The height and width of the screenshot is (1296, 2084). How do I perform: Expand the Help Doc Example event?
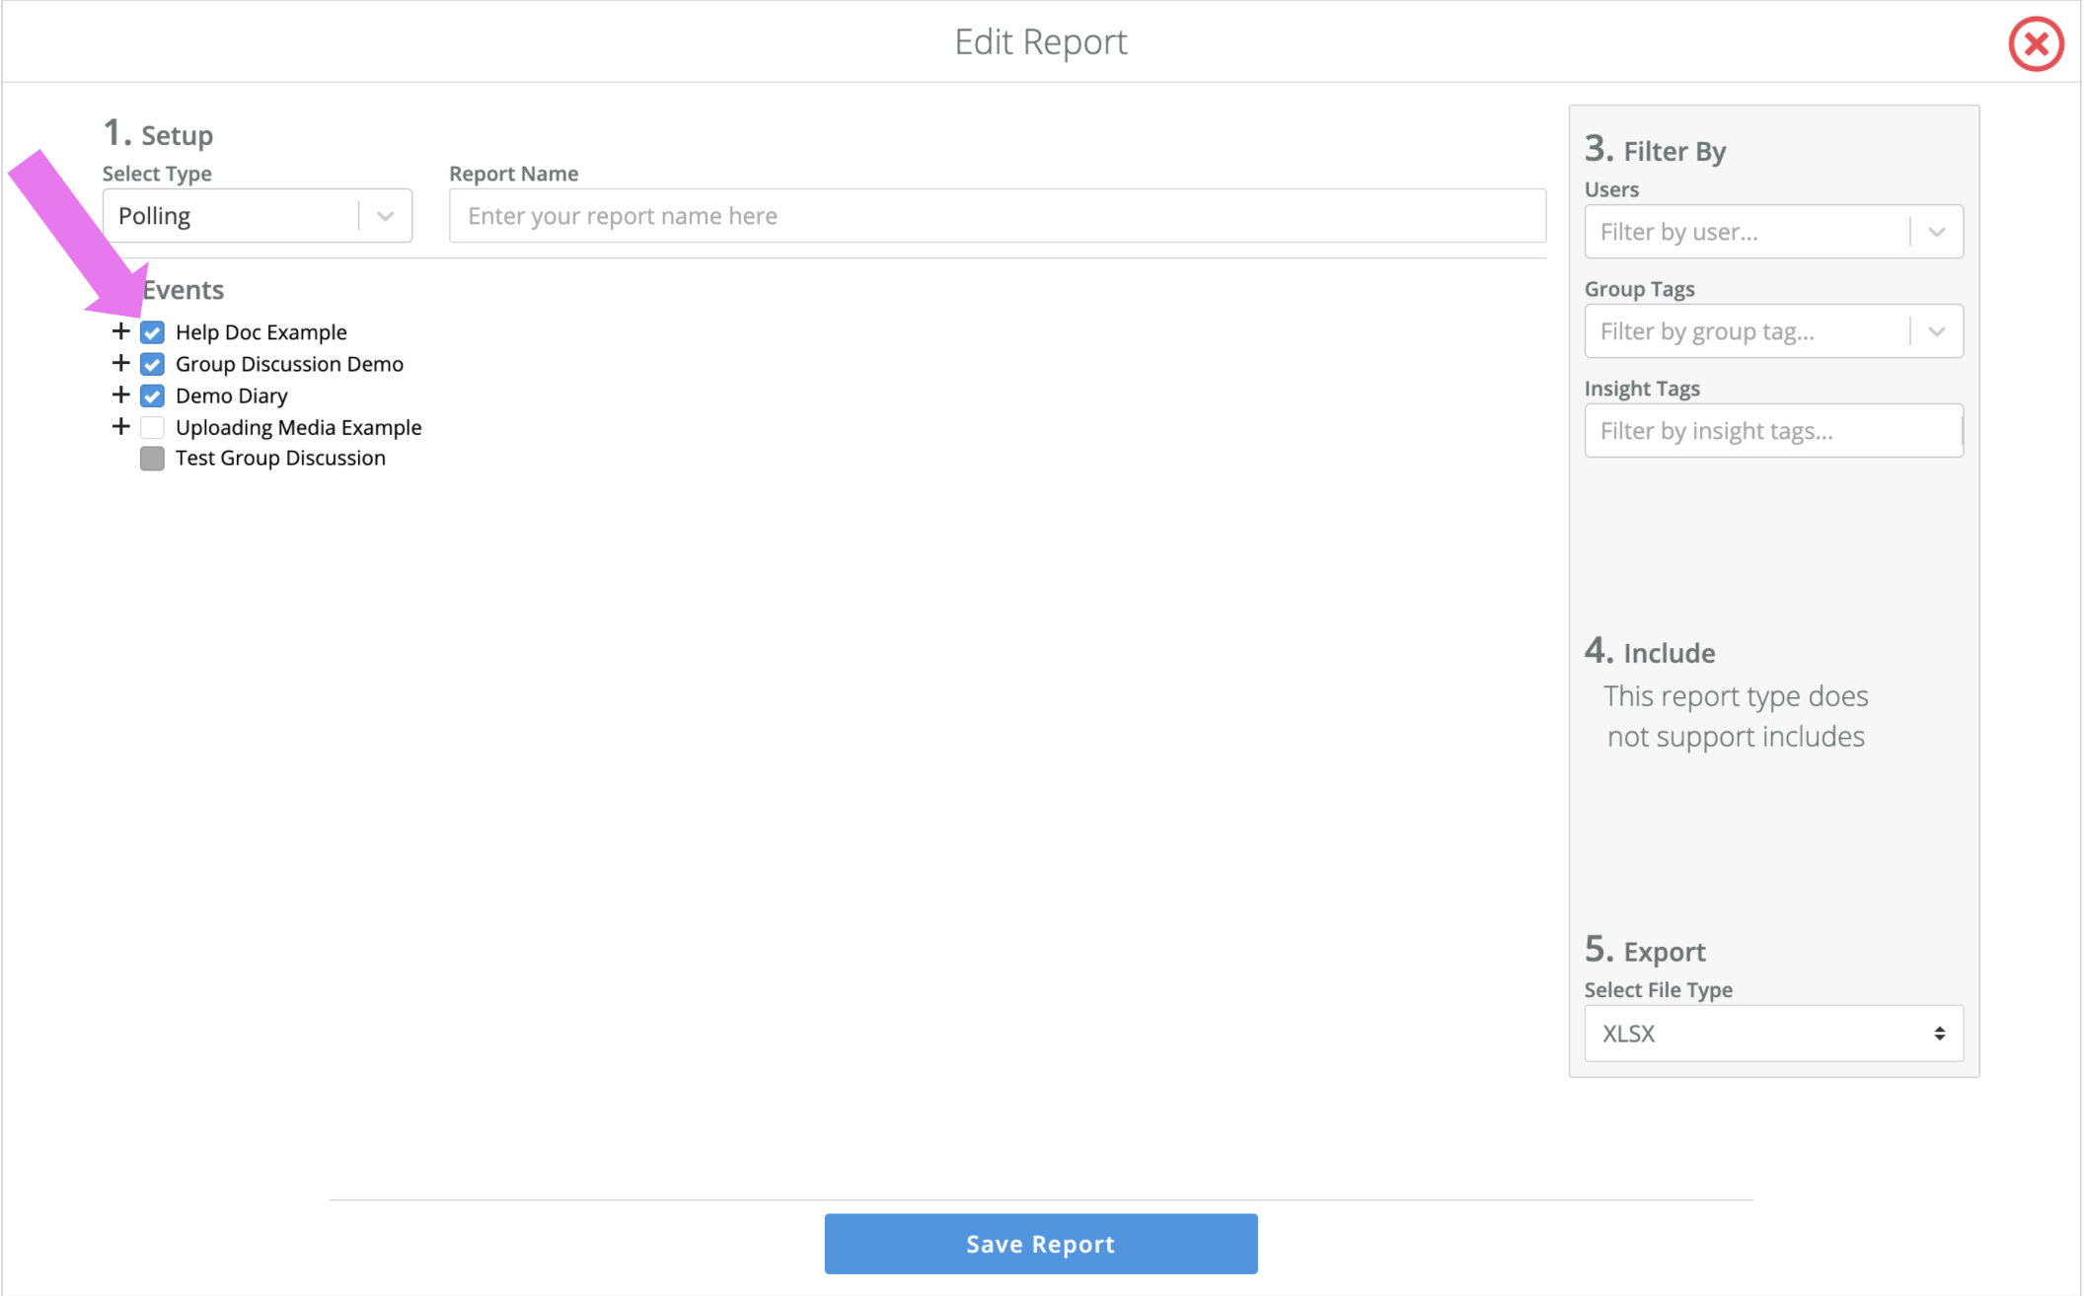[120, 331]
